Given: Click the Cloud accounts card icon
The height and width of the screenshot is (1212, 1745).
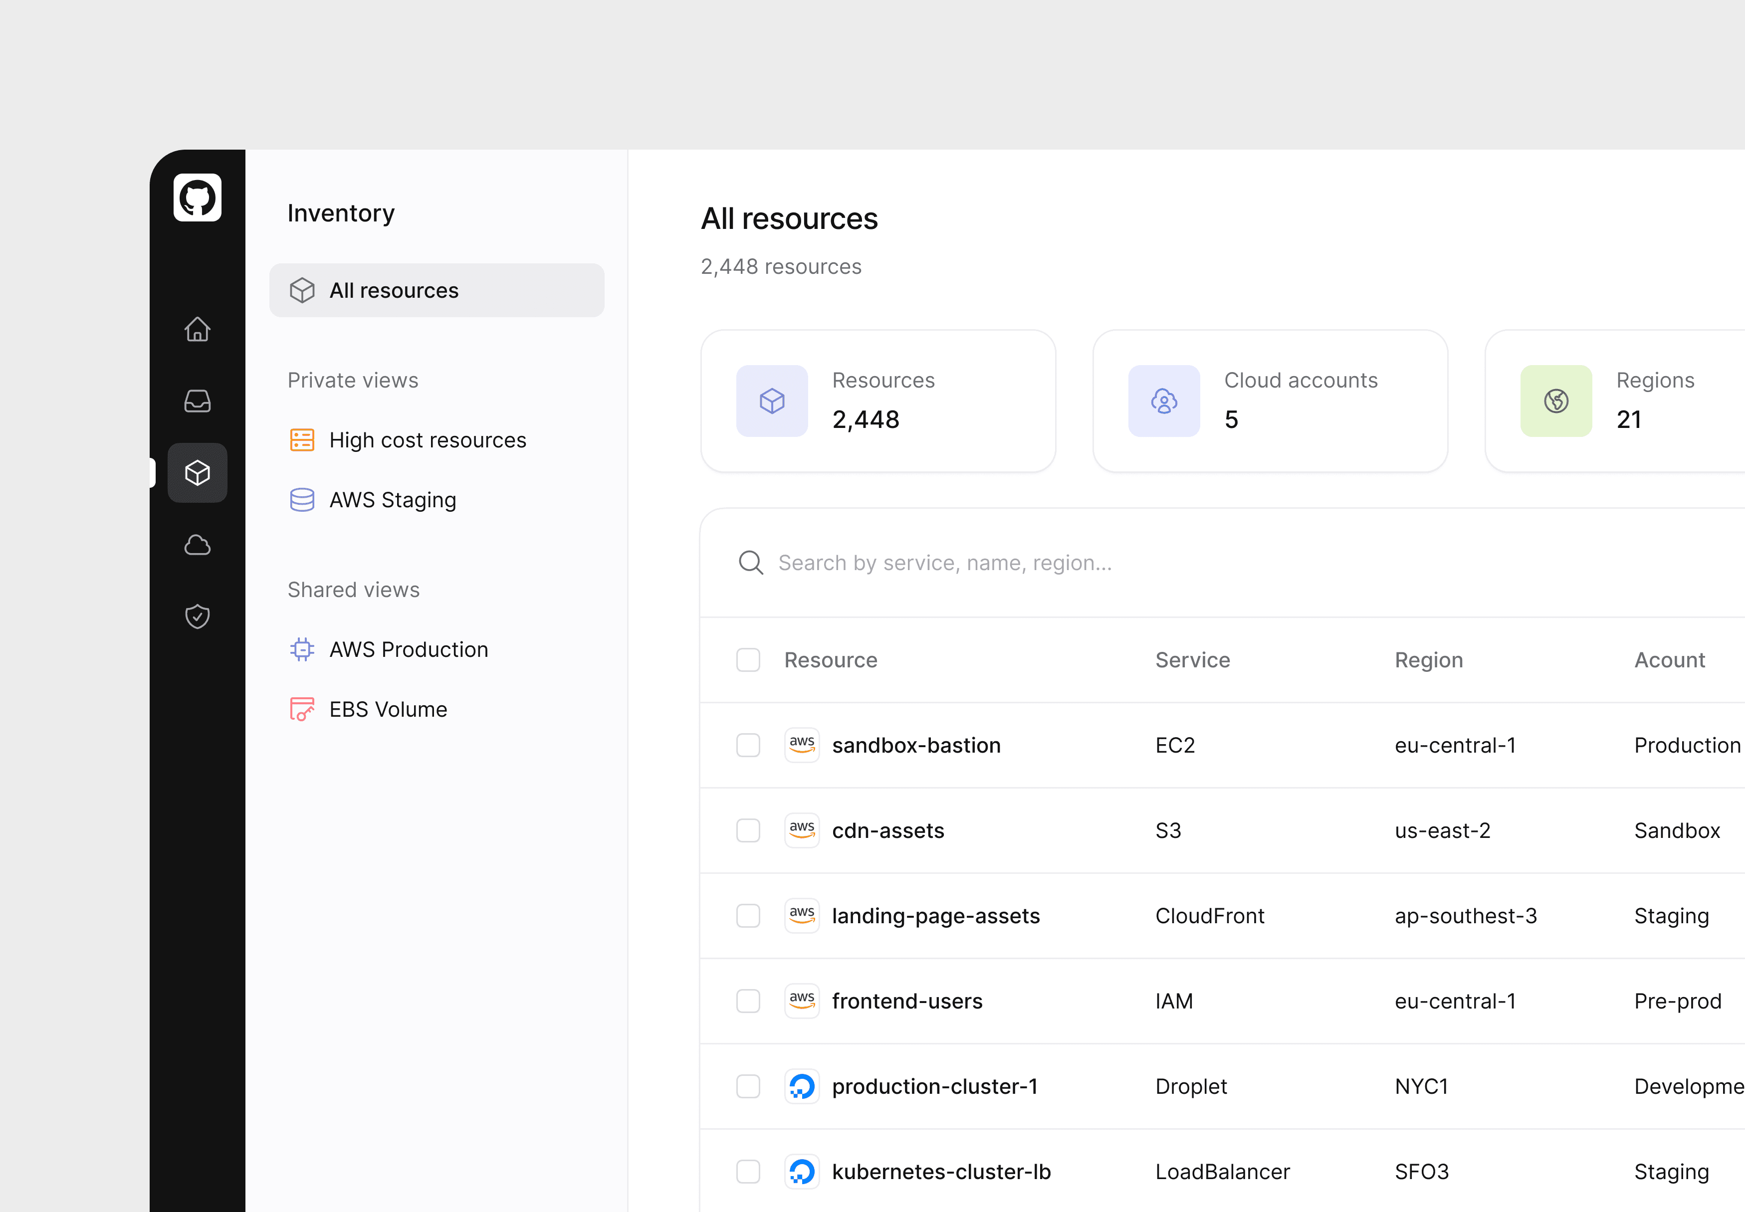Looking at the screenshot, I should [x=1163, y=400].
